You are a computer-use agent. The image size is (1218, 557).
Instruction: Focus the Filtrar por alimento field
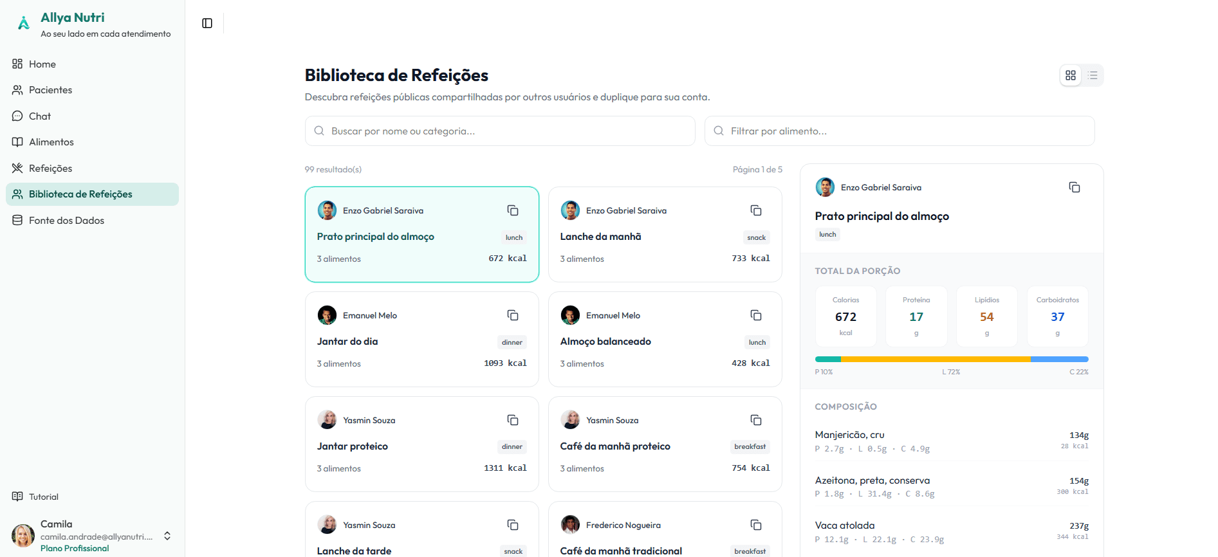click(900, 131)
